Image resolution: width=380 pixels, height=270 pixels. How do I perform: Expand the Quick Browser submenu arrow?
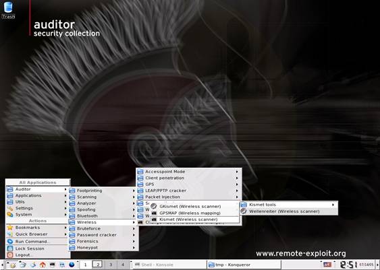(x=65, y=234)
